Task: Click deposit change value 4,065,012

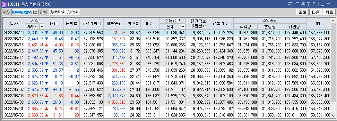Action: [117, 102]
